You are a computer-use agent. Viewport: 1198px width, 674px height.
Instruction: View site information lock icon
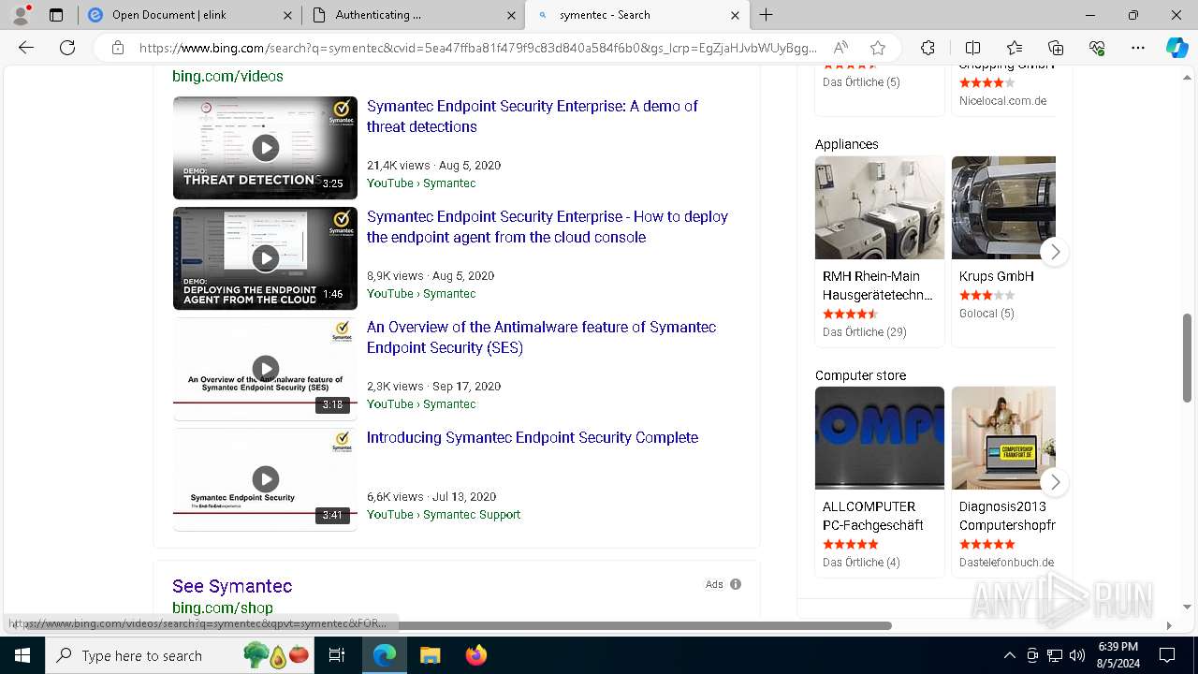[117, 48]
